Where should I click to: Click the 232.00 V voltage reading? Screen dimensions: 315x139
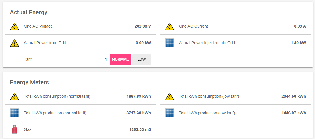pyautogui.click(x=143, y=26)
